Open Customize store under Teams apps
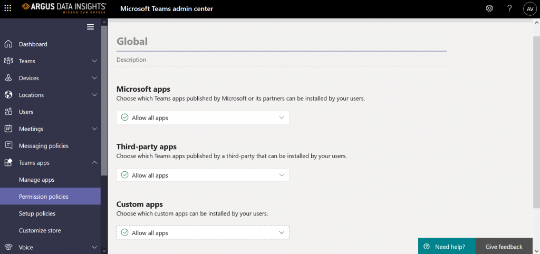This screenshot has height=254, width=540. [50, 230]
